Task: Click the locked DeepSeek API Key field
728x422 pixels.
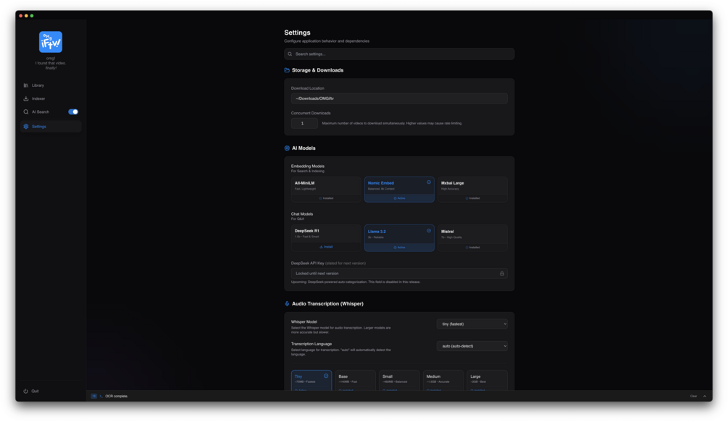Action: (x=399, y=274)
